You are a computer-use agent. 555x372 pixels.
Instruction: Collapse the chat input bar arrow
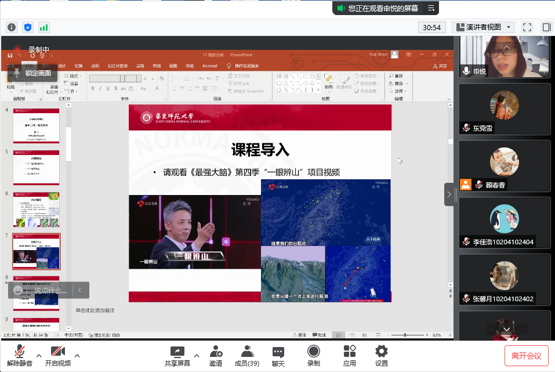[x=79, y=290]
